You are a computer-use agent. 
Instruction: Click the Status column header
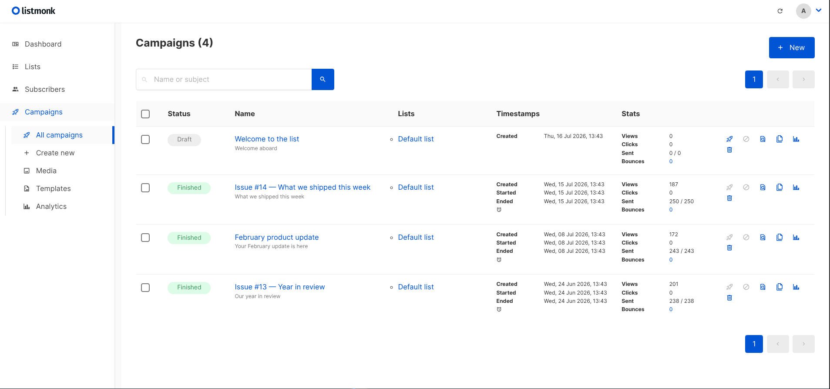[179, 114]
